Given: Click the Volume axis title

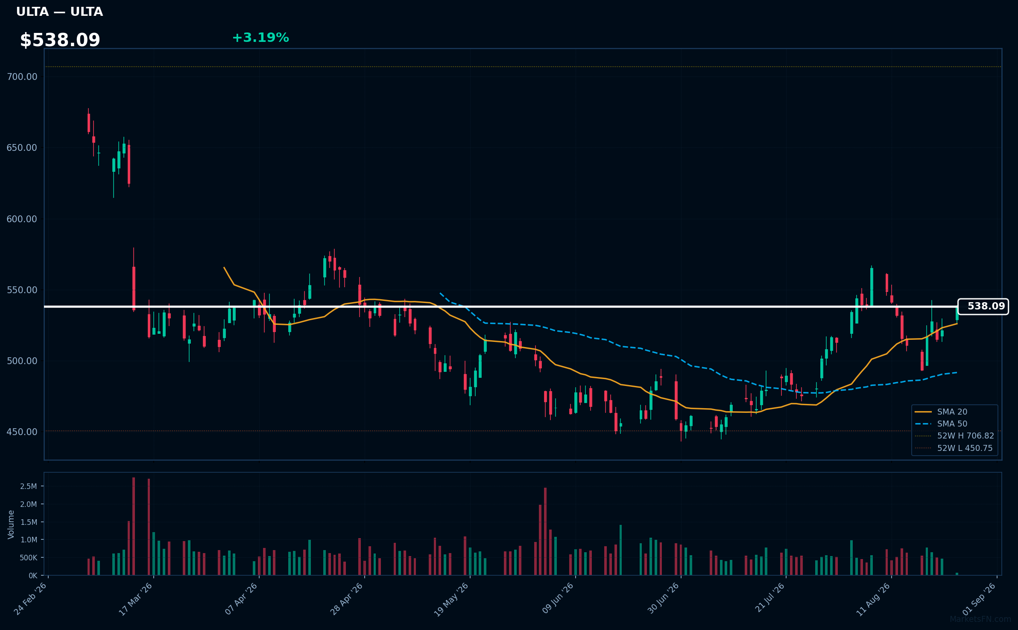Looking at the screenshot, I should point(11,524).
